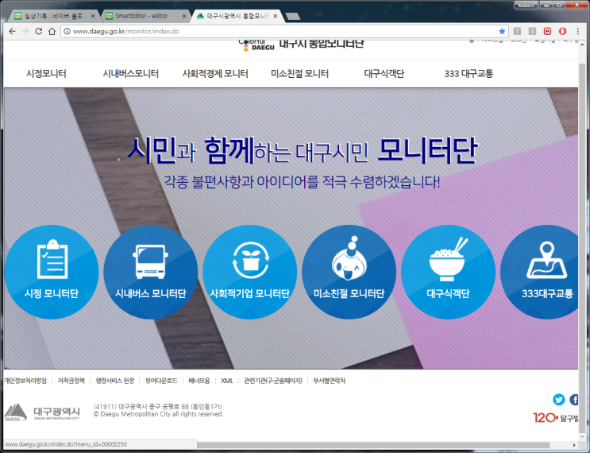590x453 pixels.
Task: Bookmark page with the blue star
Action: pos(502,31)
